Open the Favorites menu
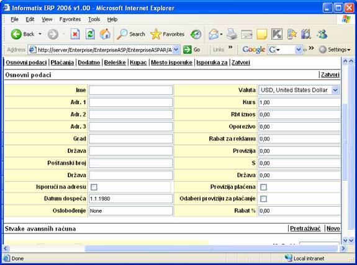 tap(70, 19)
